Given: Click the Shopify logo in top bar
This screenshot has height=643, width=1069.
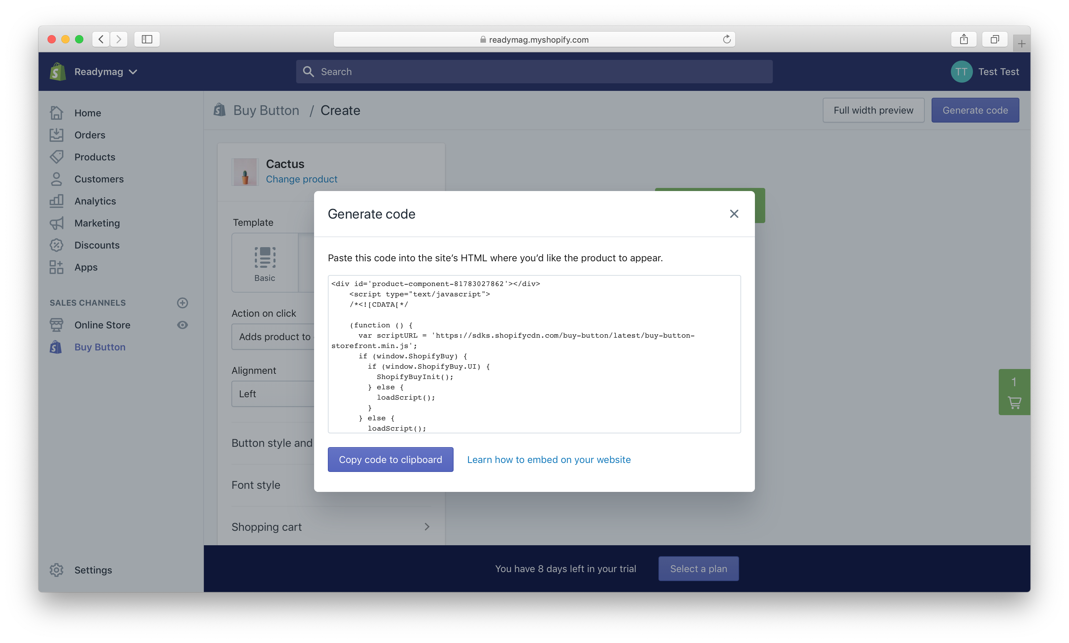Looking at the screenshot, I should [x=58, y=72].
